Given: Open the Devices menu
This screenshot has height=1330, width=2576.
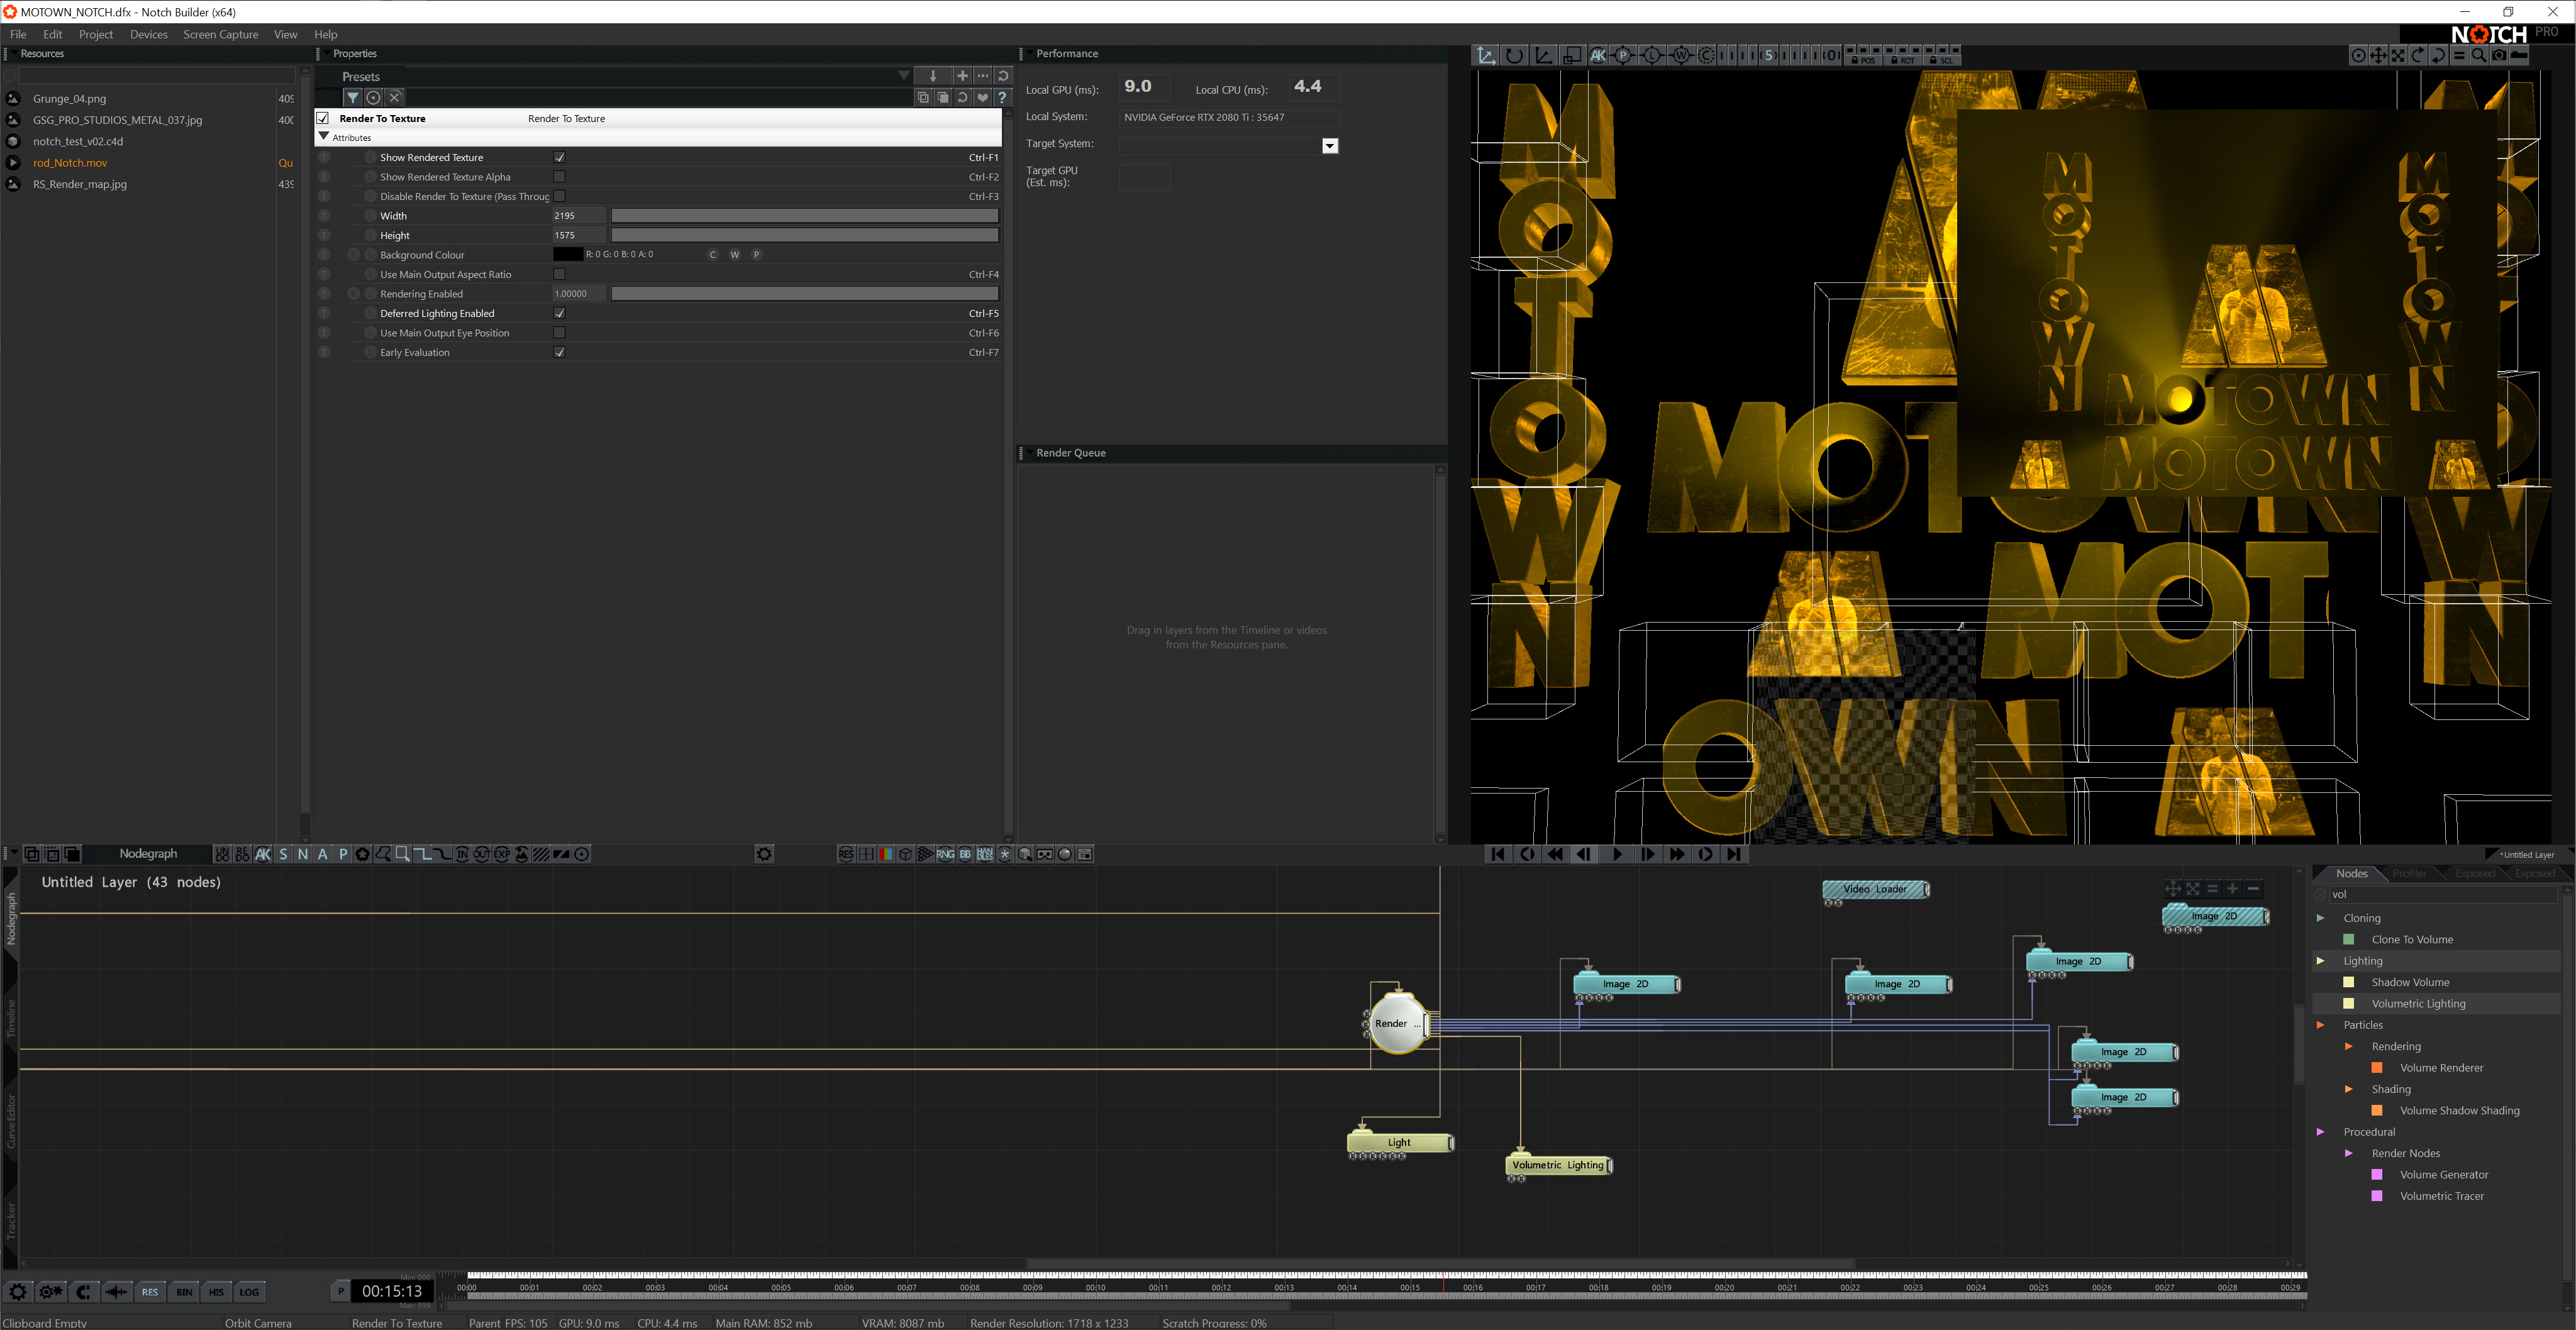Looking at the screenshot, I should [149, 34].
